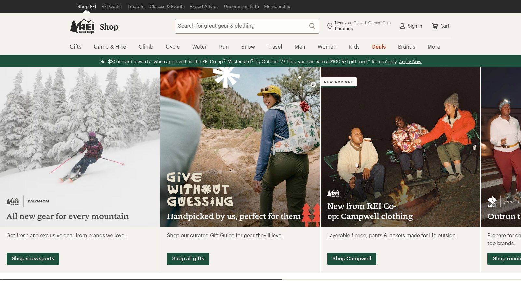Click heading 'All new gear for every mountain'
The width and height of the screenshot is (521, 293).
67,216
